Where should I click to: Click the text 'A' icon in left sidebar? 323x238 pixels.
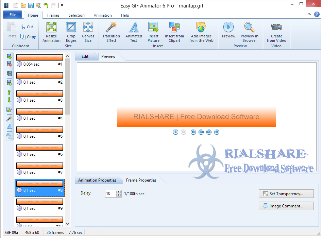(x=9, y=126)
